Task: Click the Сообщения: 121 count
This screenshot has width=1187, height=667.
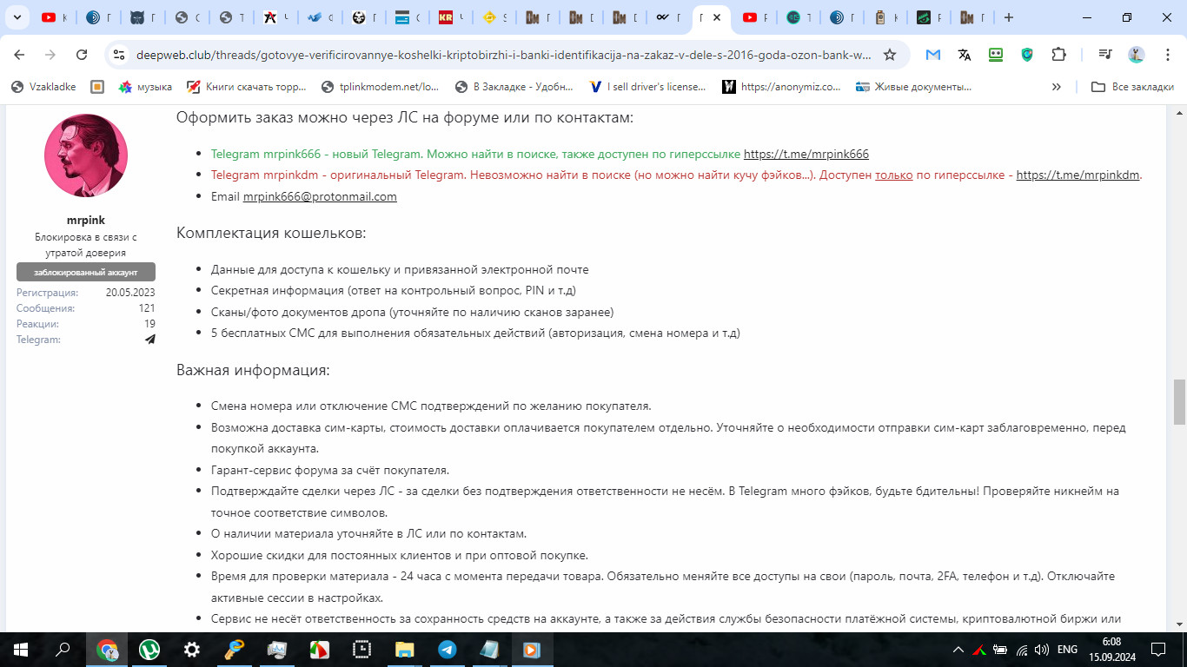Action: point(146,308)
